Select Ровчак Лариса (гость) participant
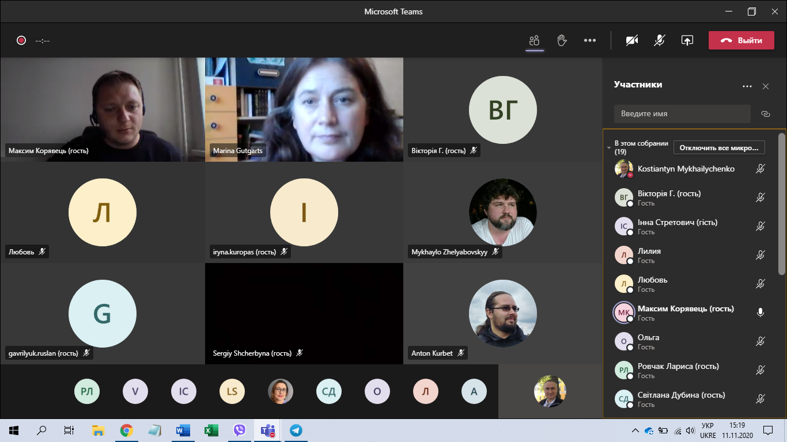 click(690, 371)
